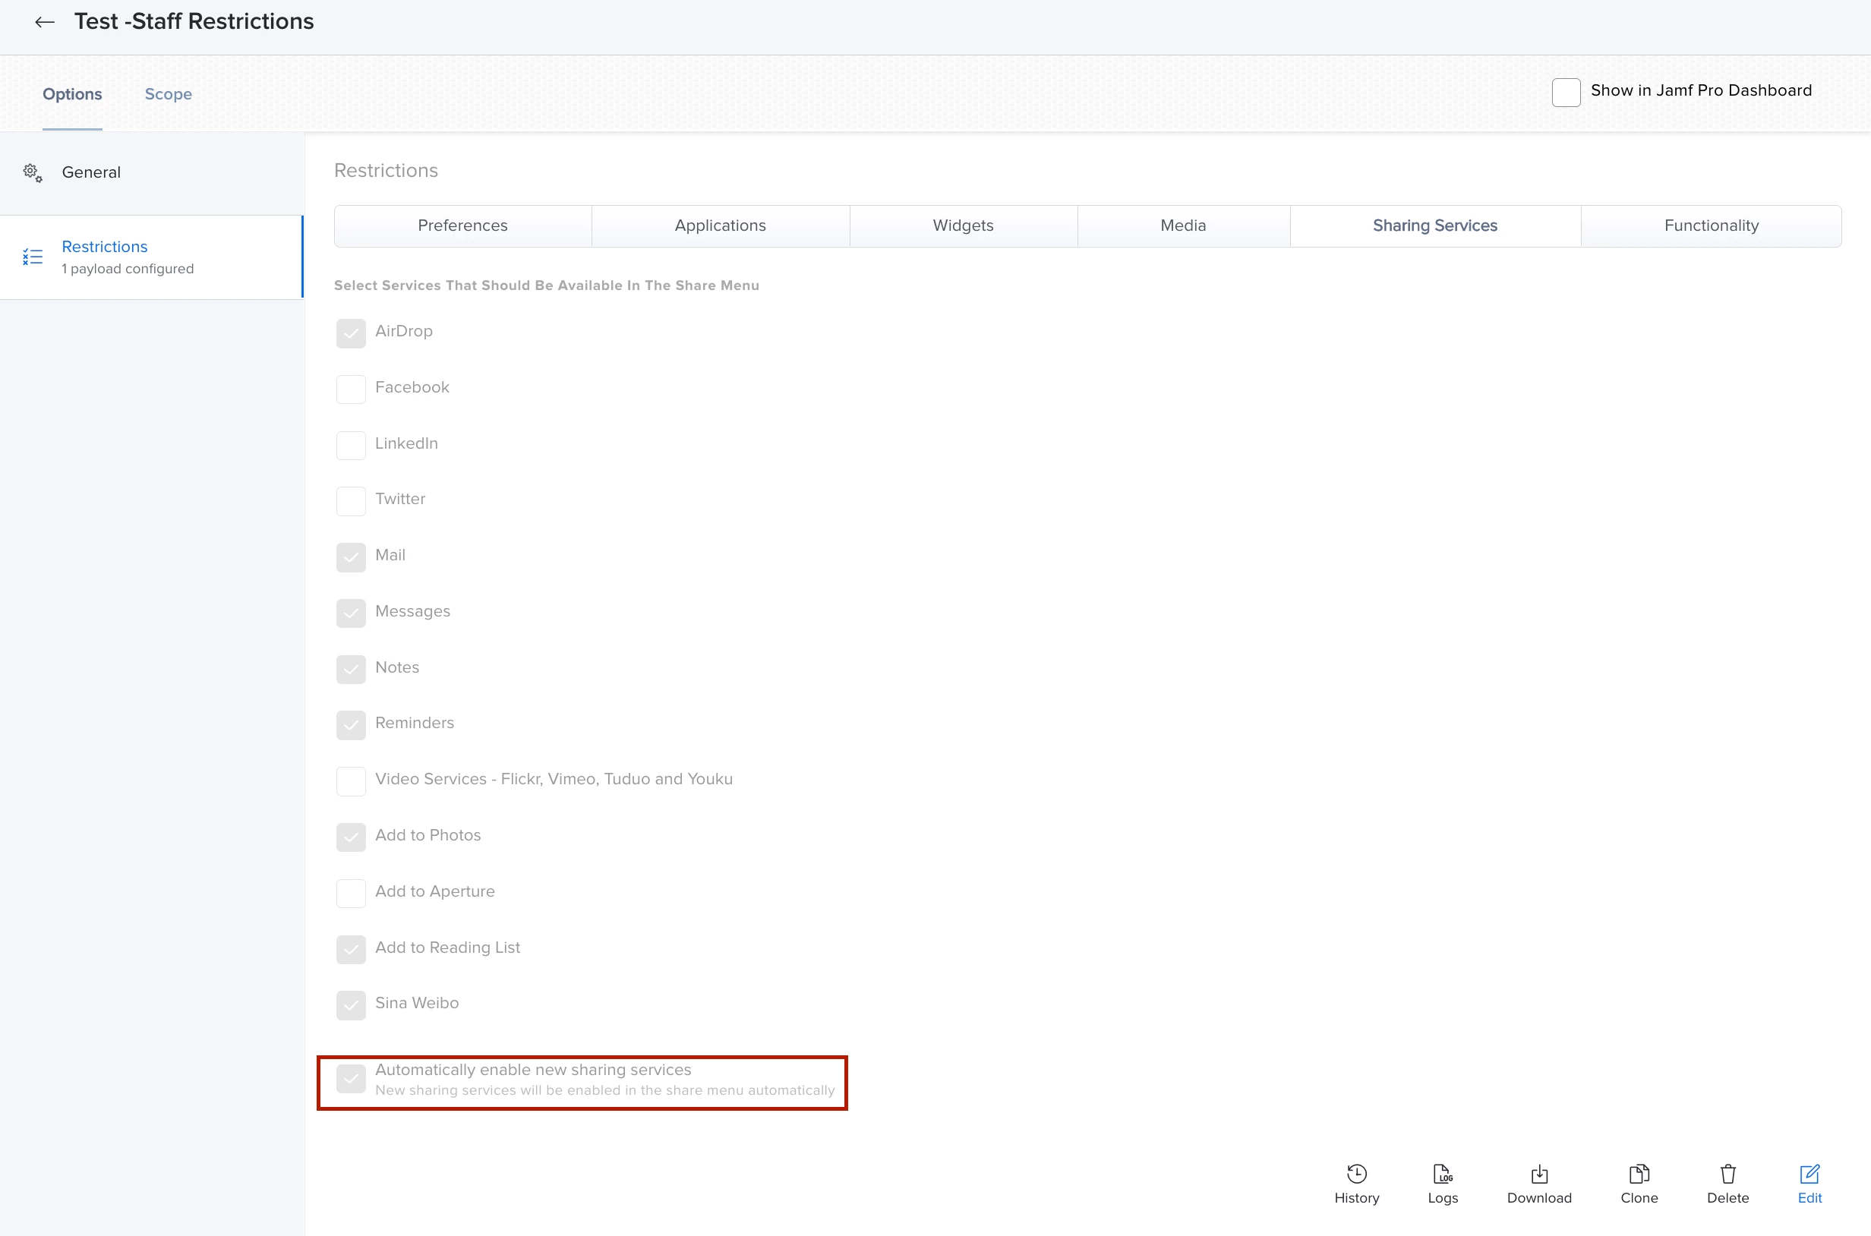Open the Widgets tab

963,225
